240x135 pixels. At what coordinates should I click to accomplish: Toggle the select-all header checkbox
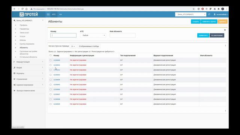51,55
